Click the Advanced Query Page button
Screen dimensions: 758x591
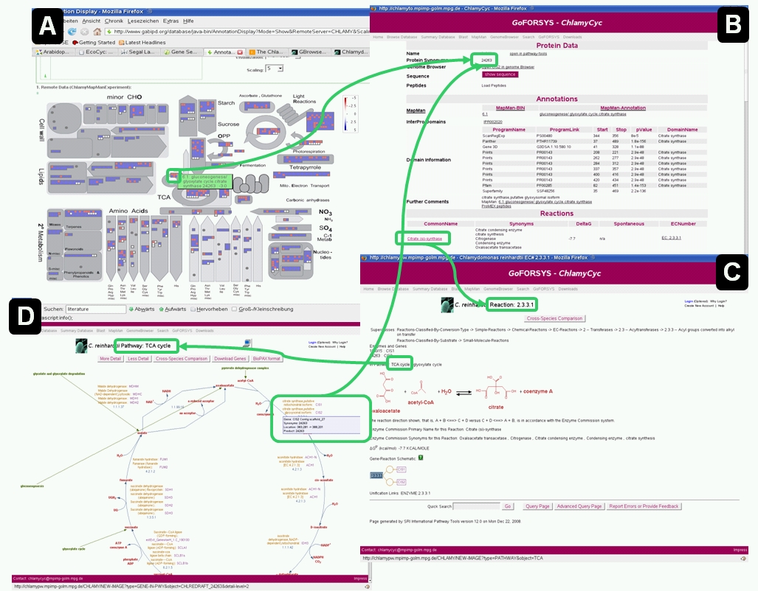[579, 506]
